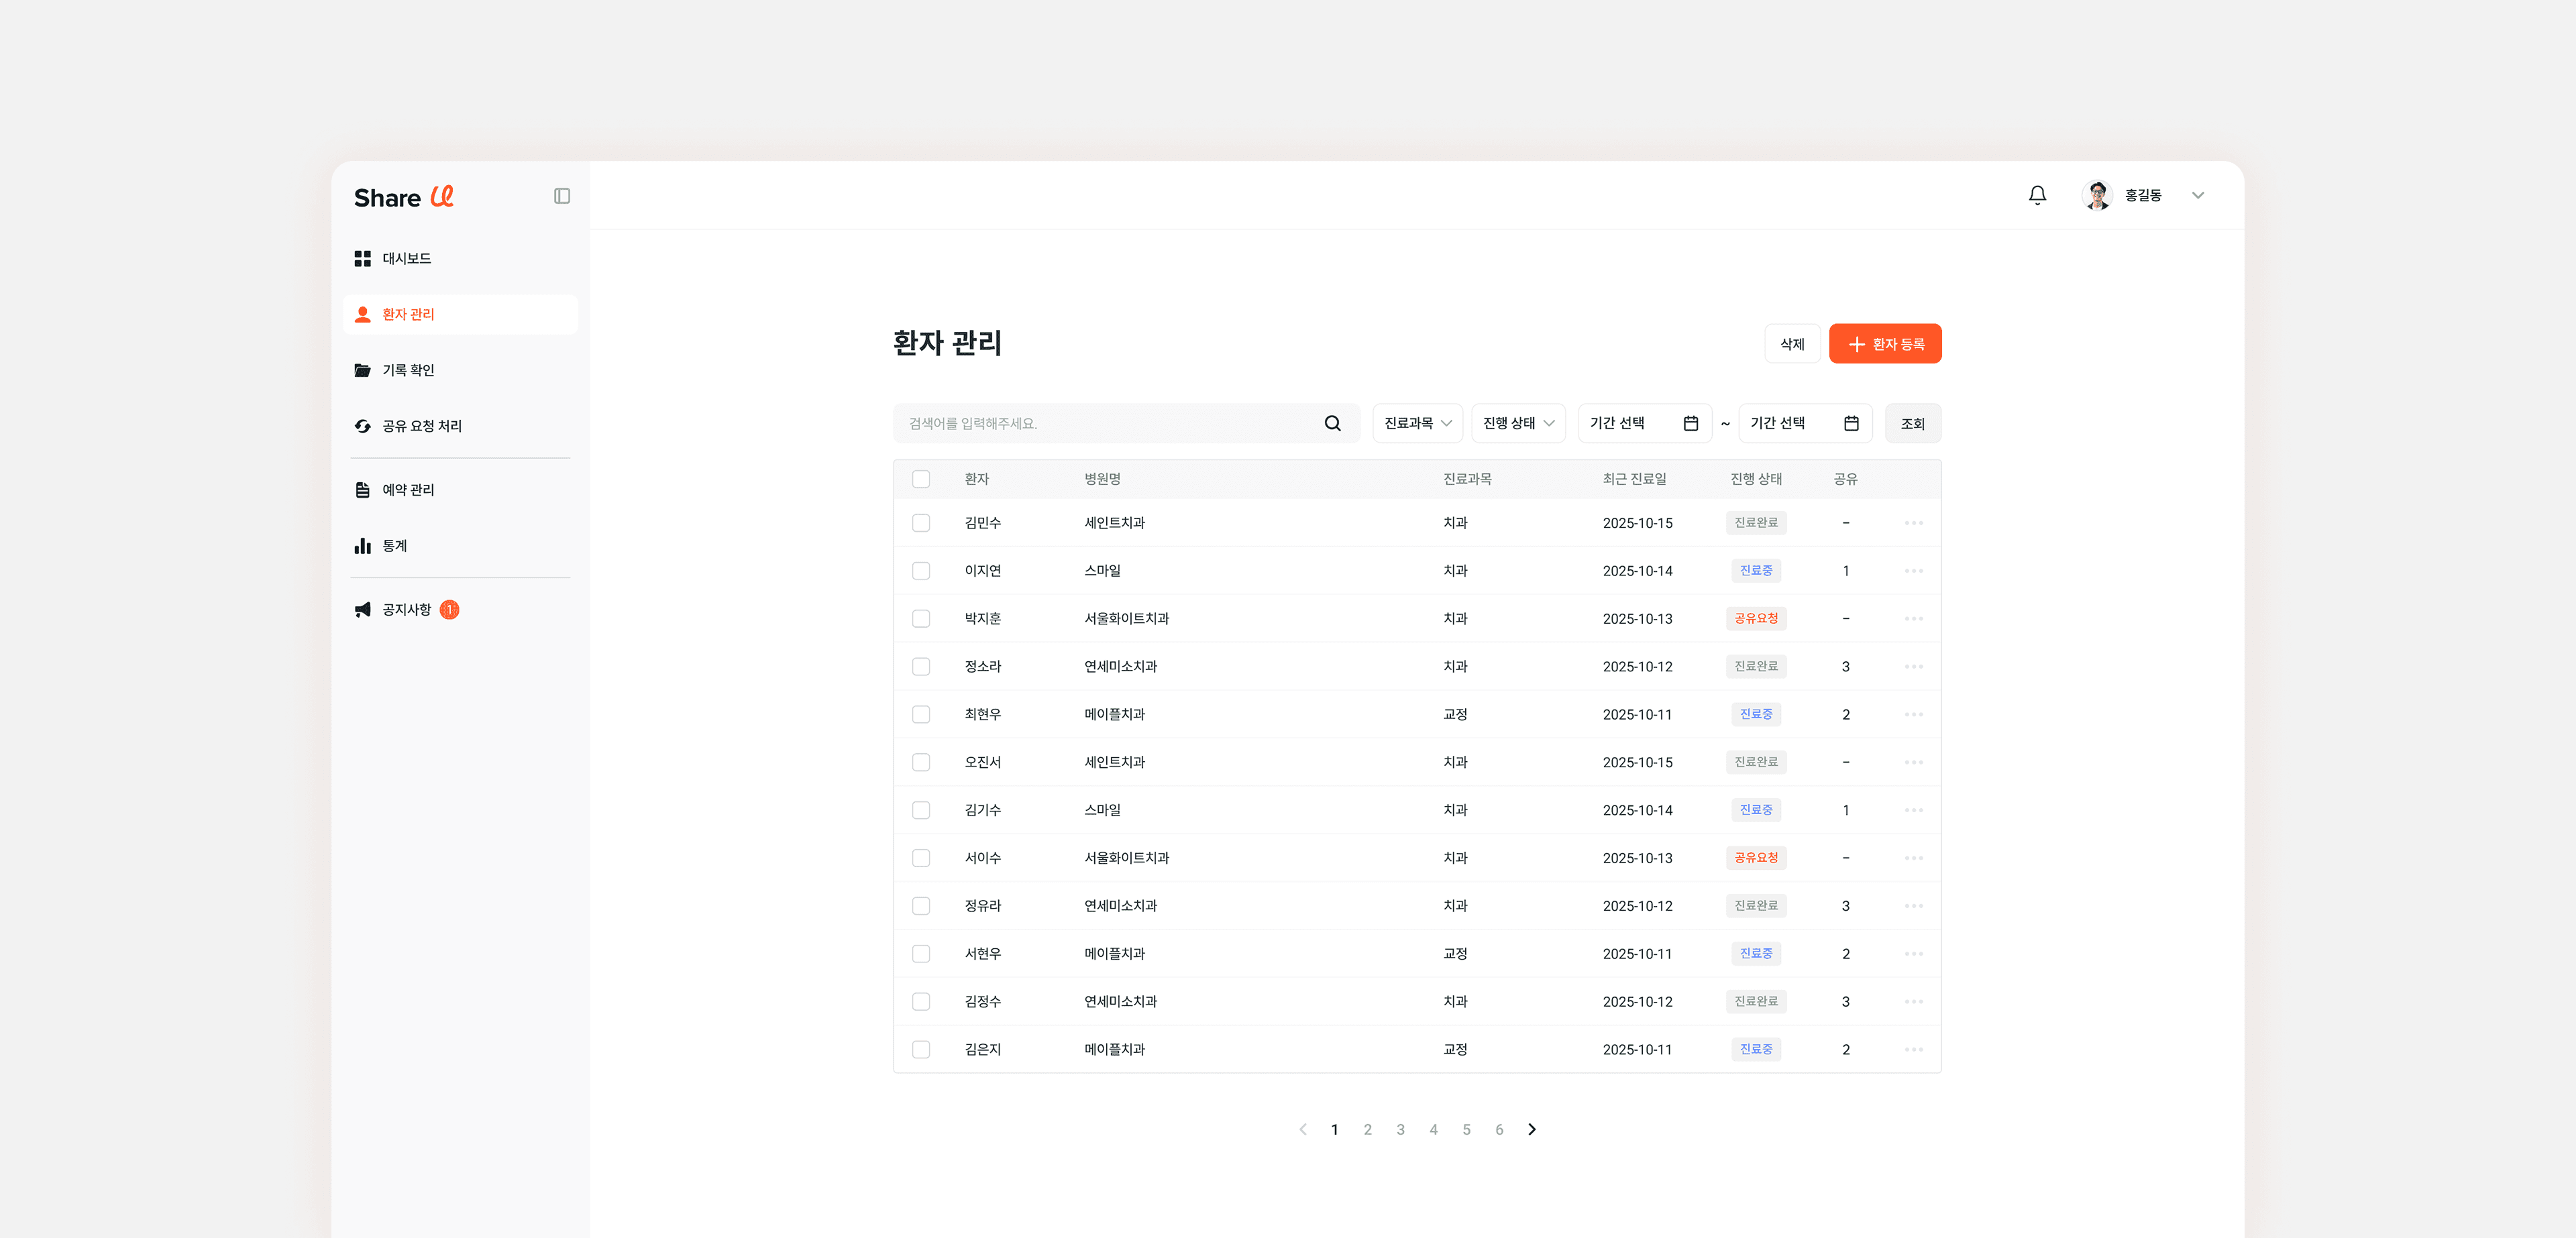Check the box for patient 이지연

pos(921,571)
